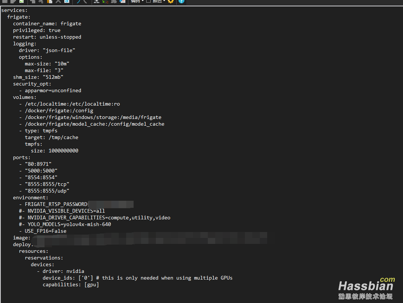Screen dimensions: 403x303
Task: Click 'max-file: "3"' line
Action: (x=44, y=71)
